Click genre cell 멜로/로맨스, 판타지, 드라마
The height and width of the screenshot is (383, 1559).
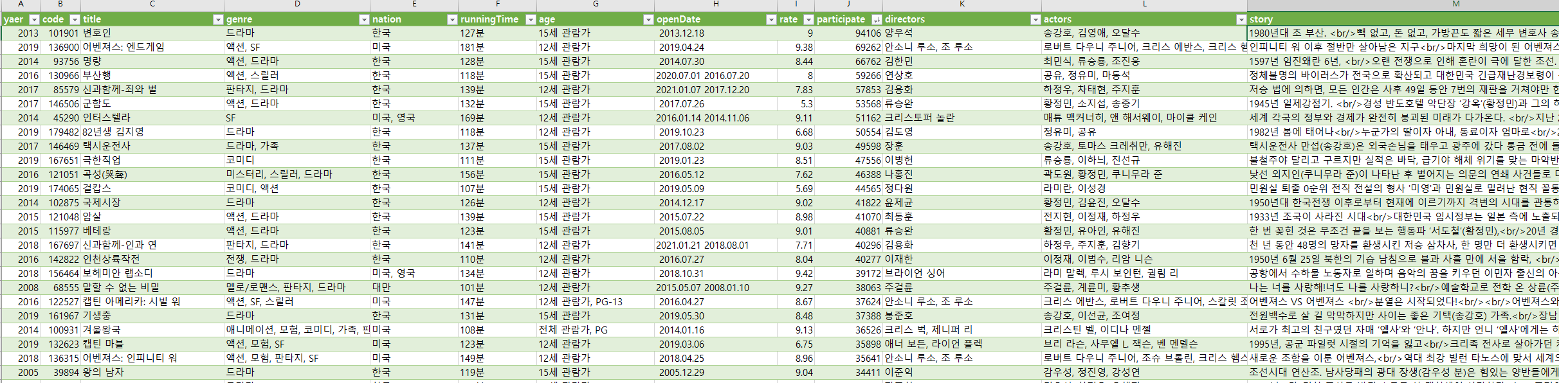pyautogui.click(x=297, y=287)
